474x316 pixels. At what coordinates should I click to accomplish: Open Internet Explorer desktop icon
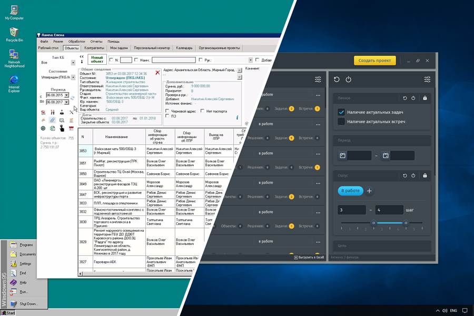click(14, 84)
